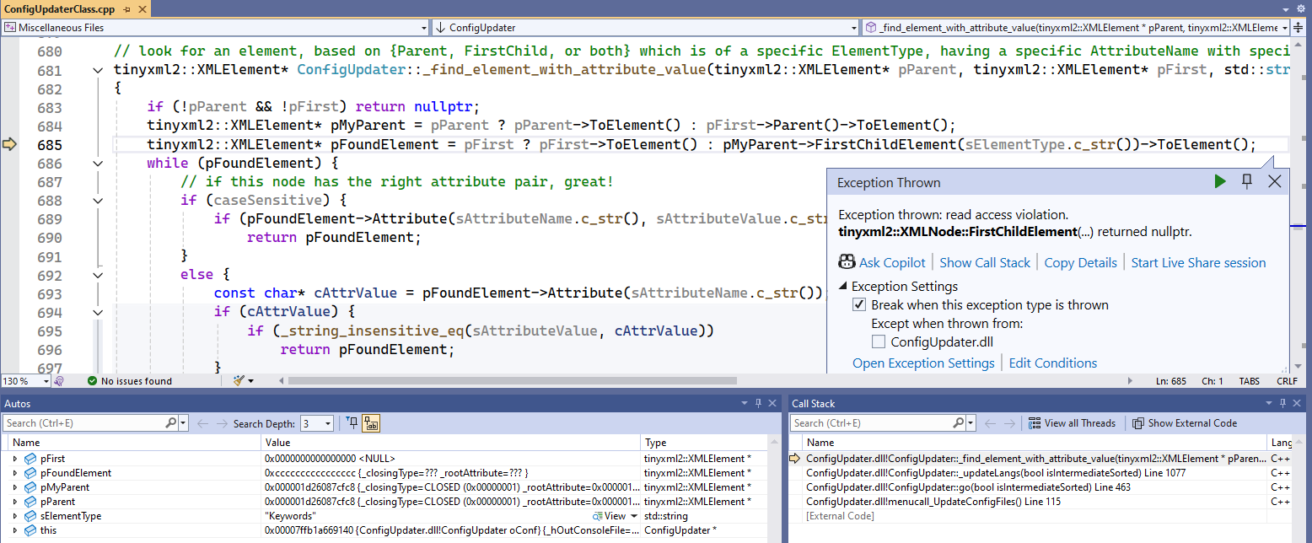Collapse the while block at line 686

tap(98, 163)
